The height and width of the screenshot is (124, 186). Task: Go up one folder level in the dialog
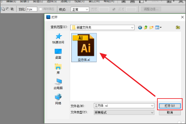[x=146, y=28]
